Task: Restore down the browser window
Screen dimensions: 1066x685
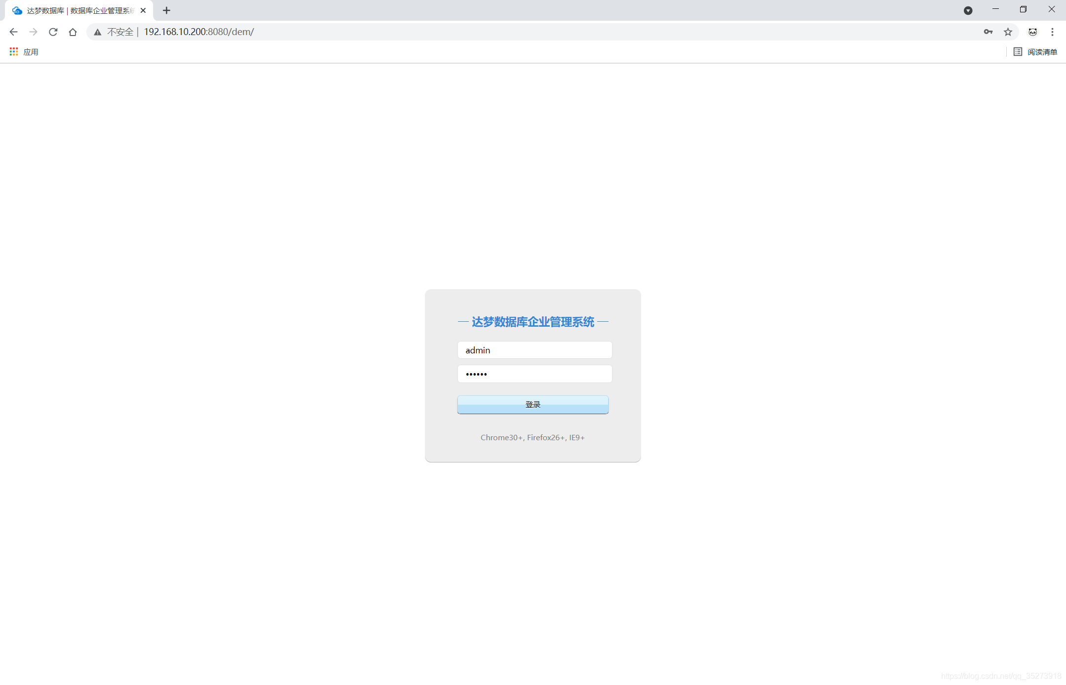Action: click(x=1023, y=9)
